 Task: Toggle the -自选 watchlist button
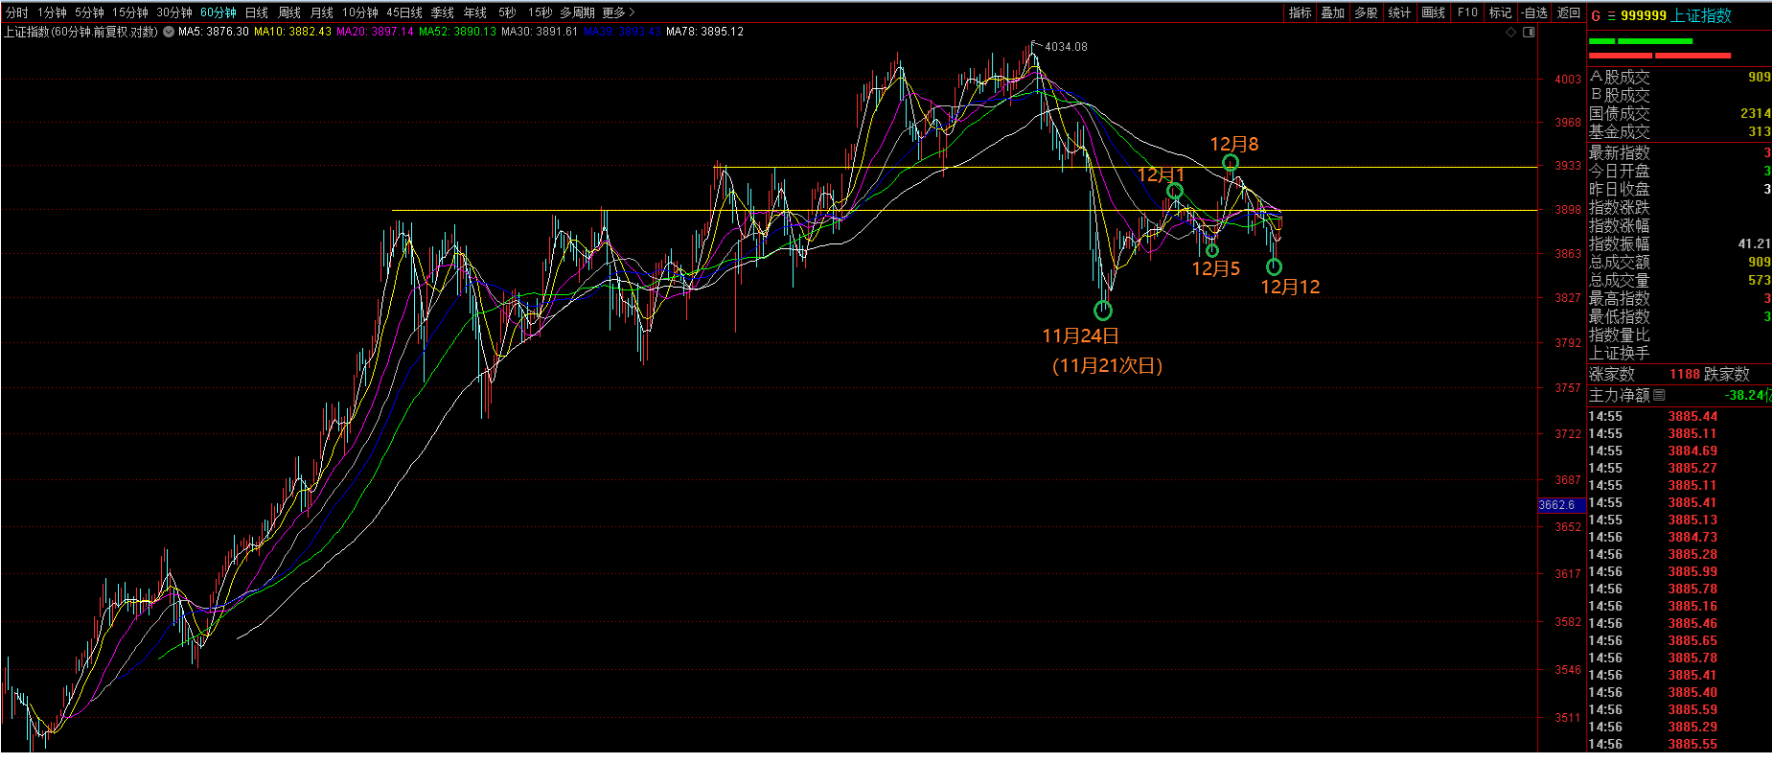(1534, 12)
